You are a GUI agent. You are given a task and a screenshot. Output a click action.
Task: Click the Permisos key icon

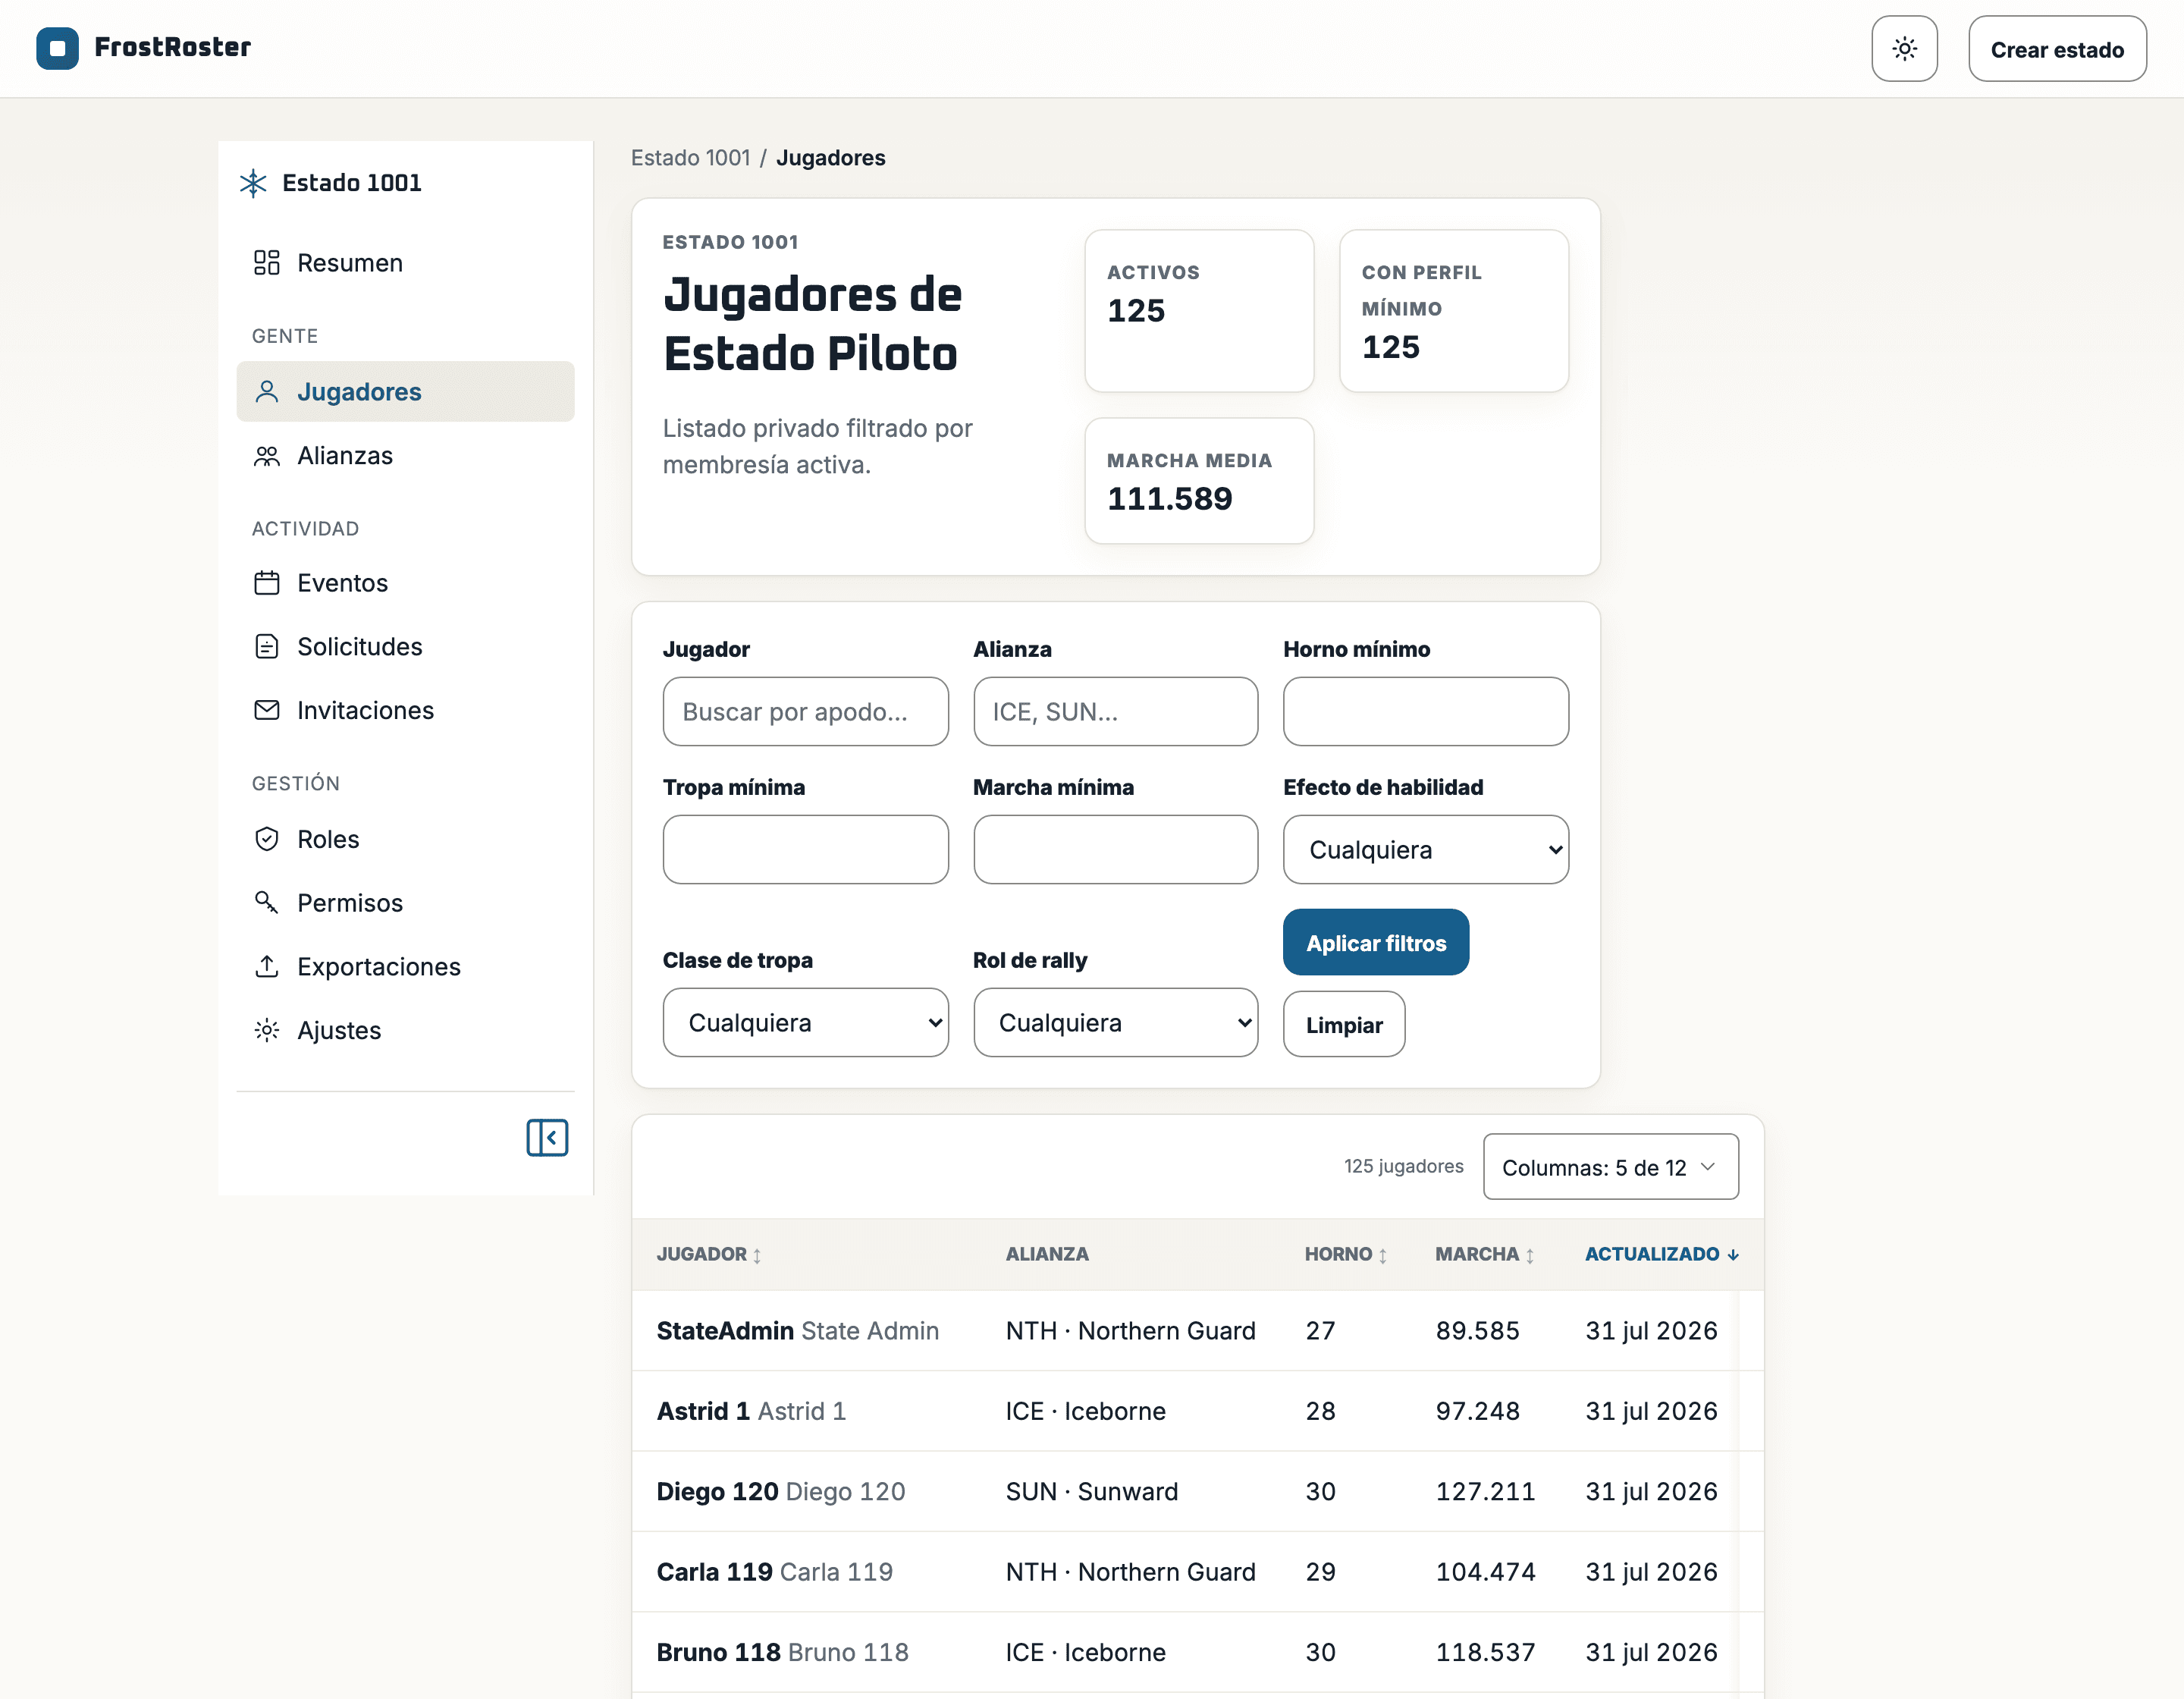[266, 903]
